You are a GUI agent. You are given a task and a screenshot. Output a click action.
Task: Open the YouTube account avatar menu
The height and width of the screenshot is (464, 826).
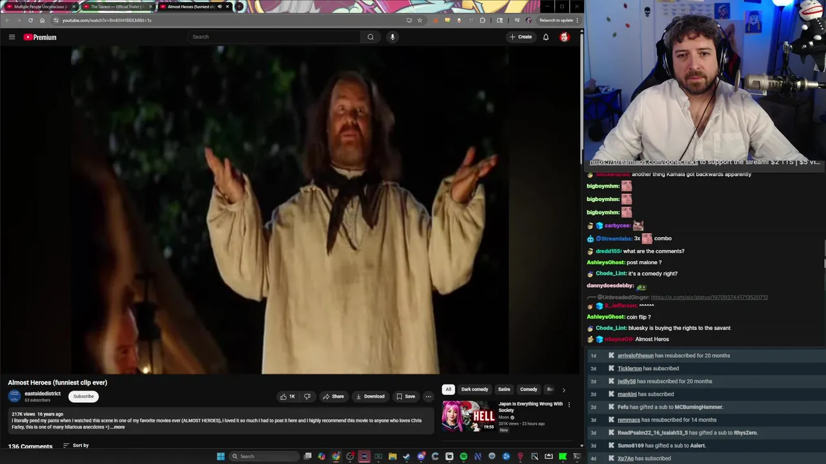pyautogui.click(x=565, y=37)
